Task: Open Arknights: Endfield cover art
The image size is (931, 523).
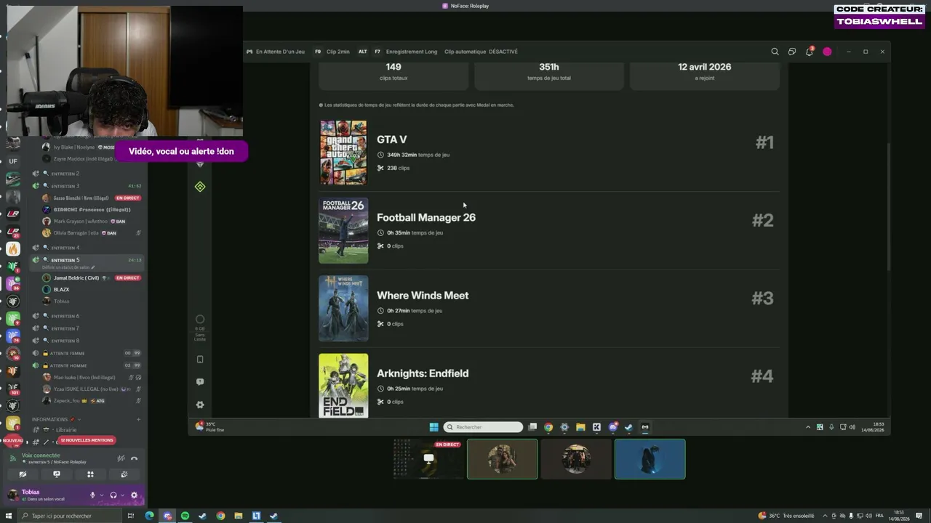Action: (x=343, y=386)
